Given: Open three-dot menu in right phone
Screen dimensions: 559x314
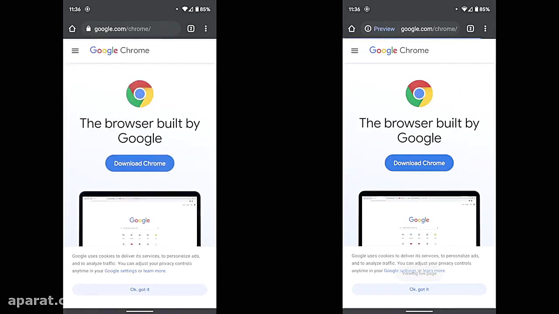Looking at the screenshot, I should coord(485,29).
